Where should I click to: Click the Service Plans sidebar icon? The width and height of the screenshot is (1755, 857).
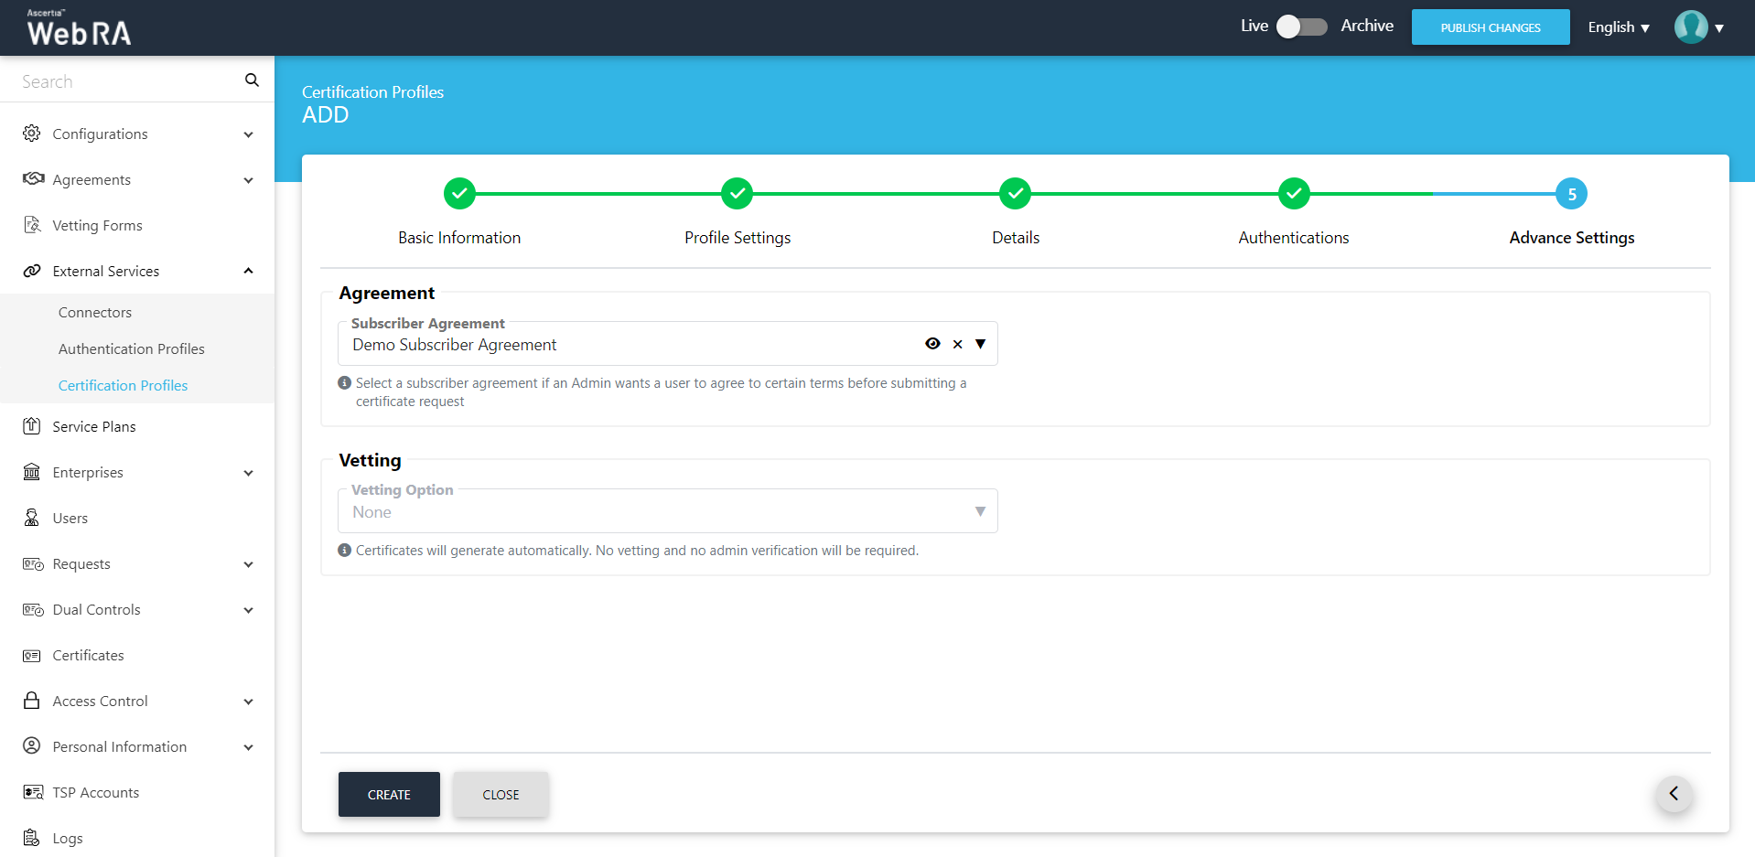click(x=32, y=426)
